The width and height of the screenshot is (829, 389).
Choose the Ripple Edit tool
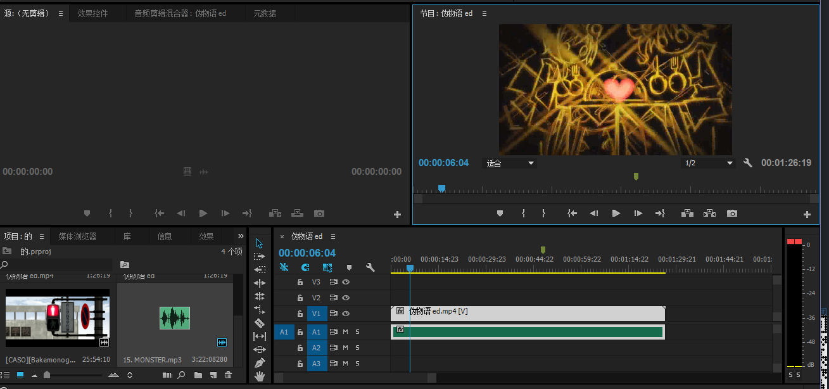[259, 283]
